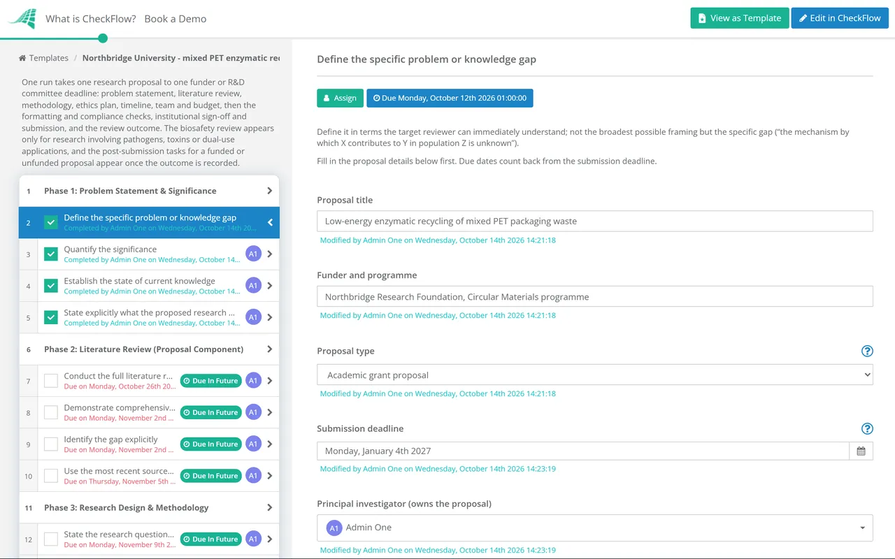Click the Funder and programme field
This screenshot has height=559, width=895.
[595, 296]
